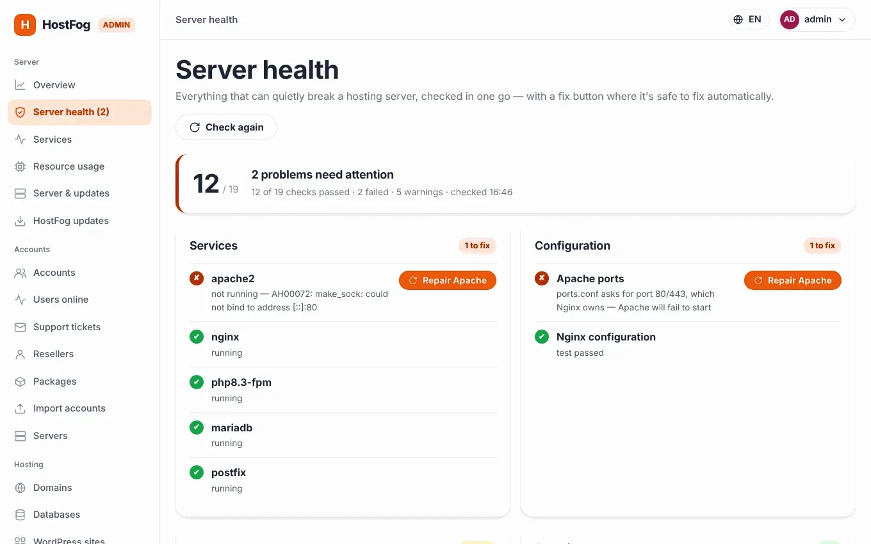Click the Support tickets envelope icon
The height and width of the screenshot is (544, 871).
[20, 327]
